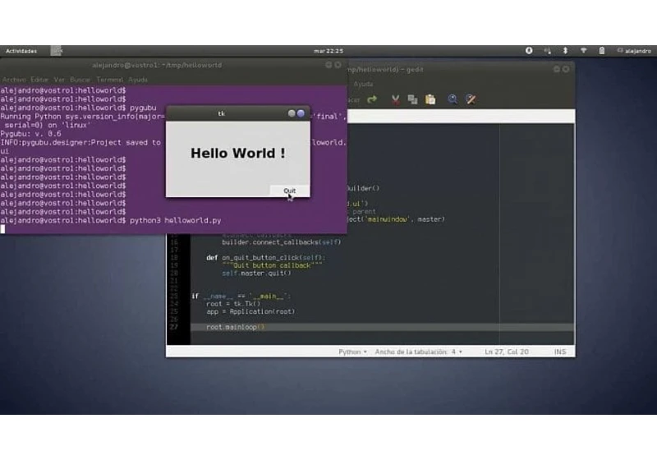The image size is (657, 460).
Task: Open the Editar menu in the terminal
Action: (39, 80)
